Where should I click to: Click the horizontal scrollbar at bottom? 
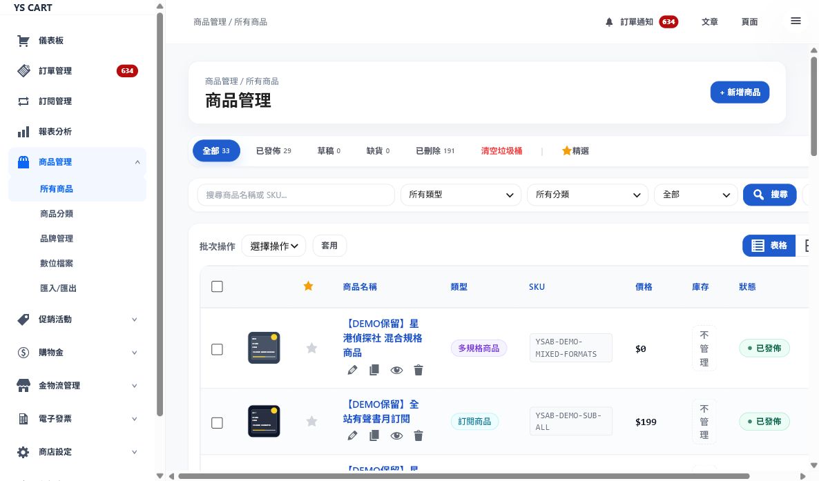464,476
